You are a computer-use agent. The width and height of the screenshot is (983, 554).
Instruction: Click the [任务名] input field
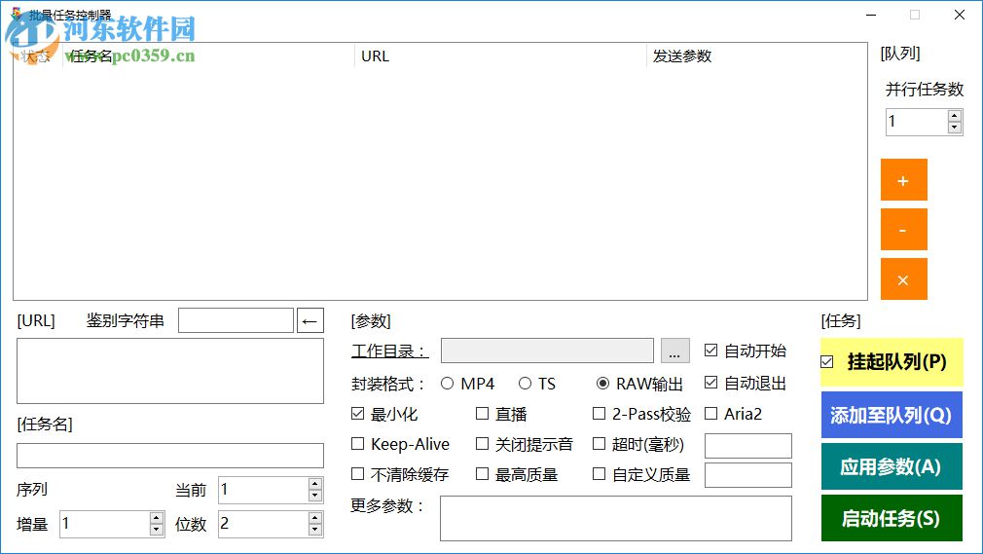(x=170, y=456)
